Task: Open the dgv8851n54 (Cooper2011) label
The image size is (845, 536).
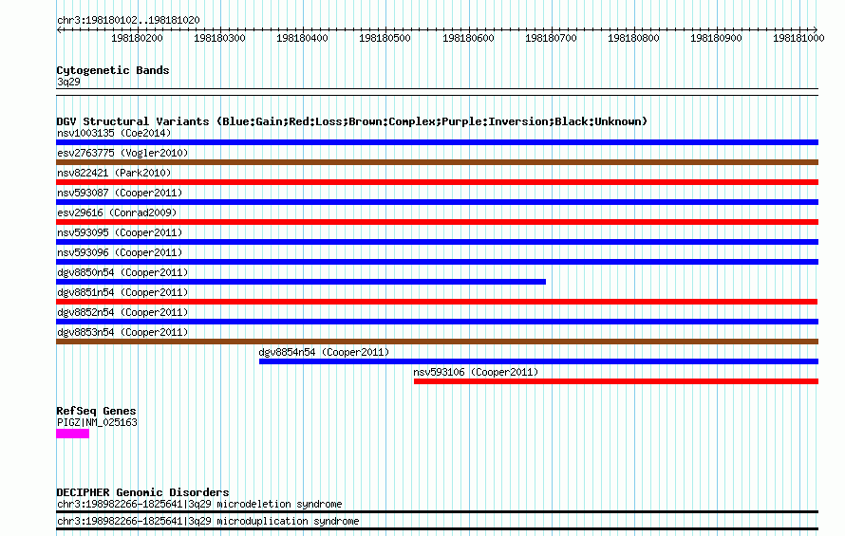Action: [x=122, y=292]
